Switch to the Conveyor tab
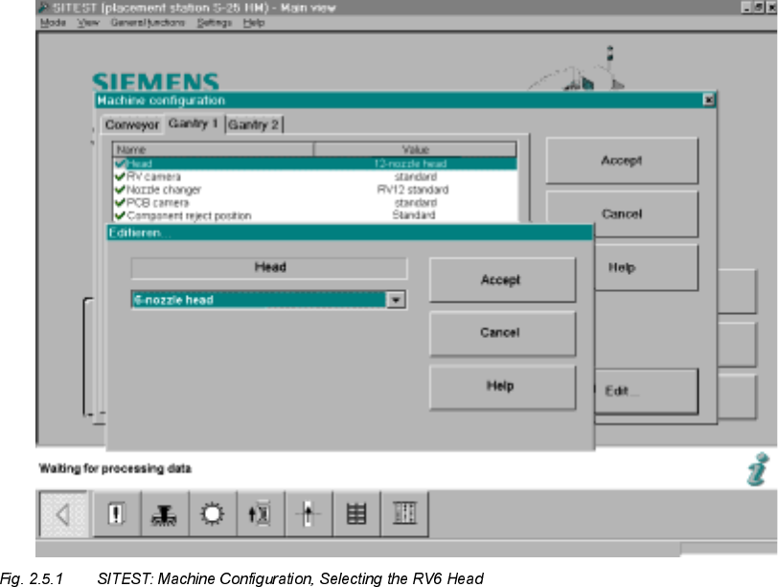 click(x=132, y=124)
